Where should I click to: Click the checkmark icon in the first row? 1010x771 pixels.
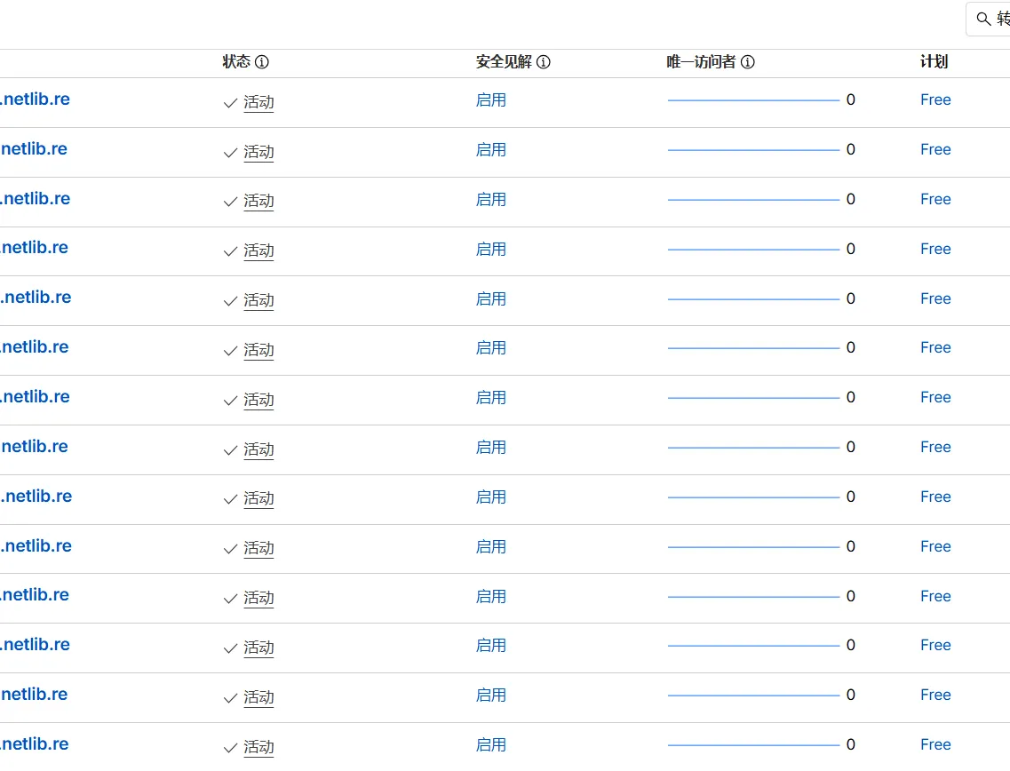coord(230,103)
